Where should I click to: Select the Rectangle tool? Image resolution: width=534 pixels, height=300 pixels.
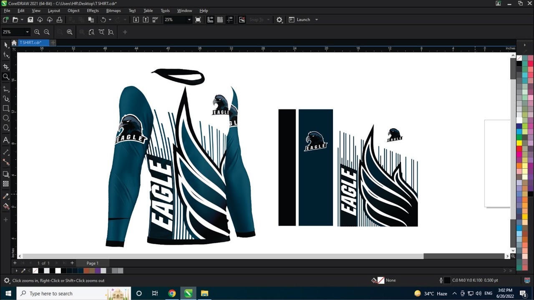(x=6, y=108)
